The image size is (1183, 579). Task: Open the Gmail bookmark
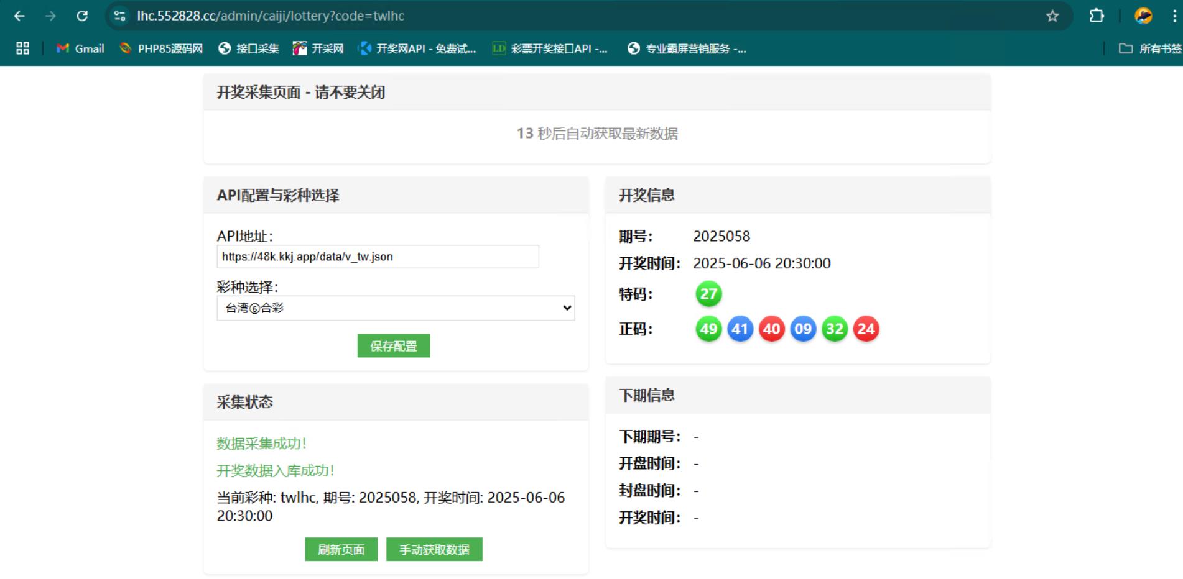coord(80,48)
